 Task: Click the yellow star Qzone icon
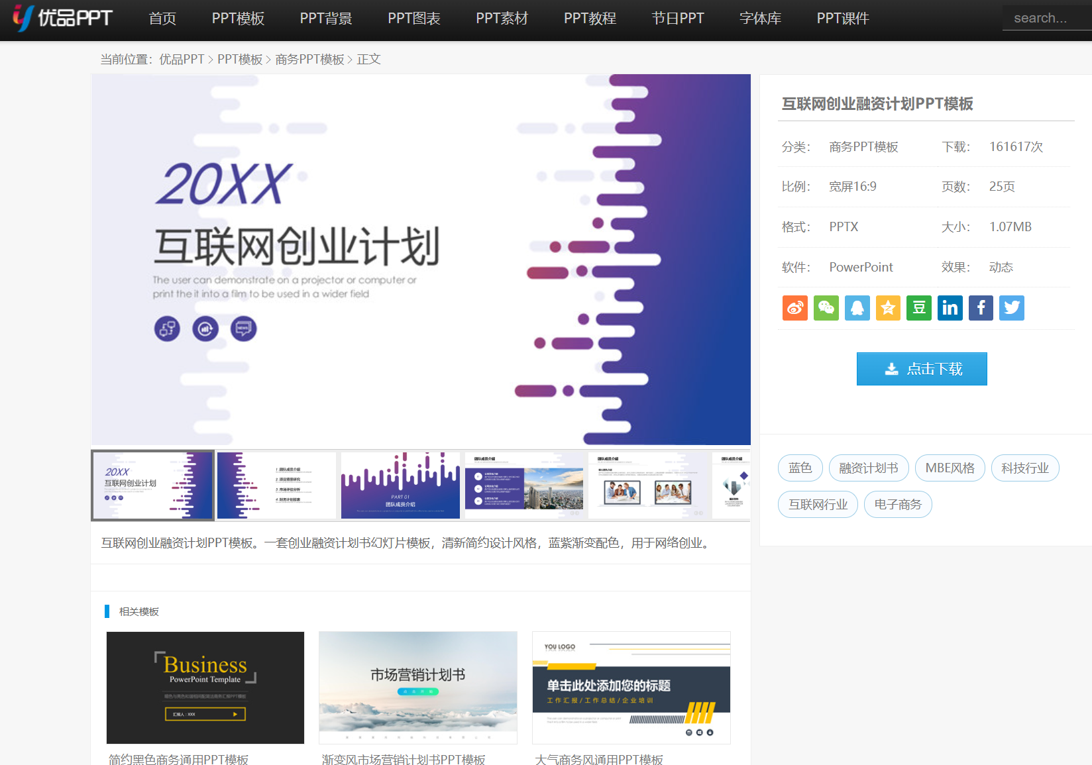tap(888, 308)
